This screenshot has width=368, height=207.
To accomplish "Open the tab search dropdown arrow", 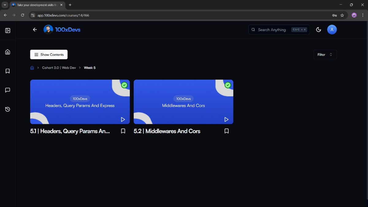I will (x=5, y=5).
